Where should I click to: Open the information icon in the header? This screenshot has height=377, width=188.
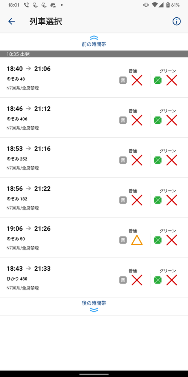point(176,21)
